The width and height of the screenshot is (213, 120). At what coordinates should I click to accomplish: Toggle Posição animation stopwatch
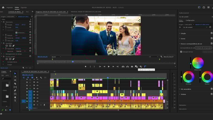tap(6, 25)
